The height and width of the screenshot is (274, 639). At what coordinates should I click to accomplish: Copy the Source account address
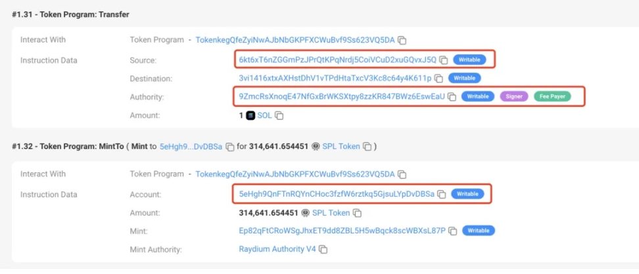tap(444, 60)
